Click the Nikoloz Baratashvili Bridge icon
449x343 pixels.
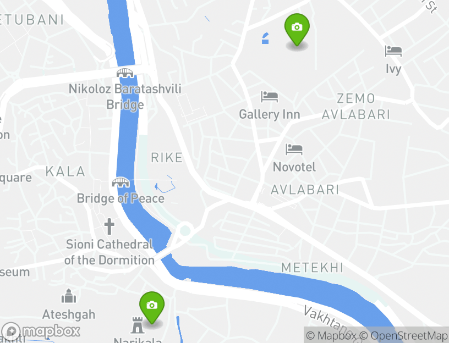(125, 73)
